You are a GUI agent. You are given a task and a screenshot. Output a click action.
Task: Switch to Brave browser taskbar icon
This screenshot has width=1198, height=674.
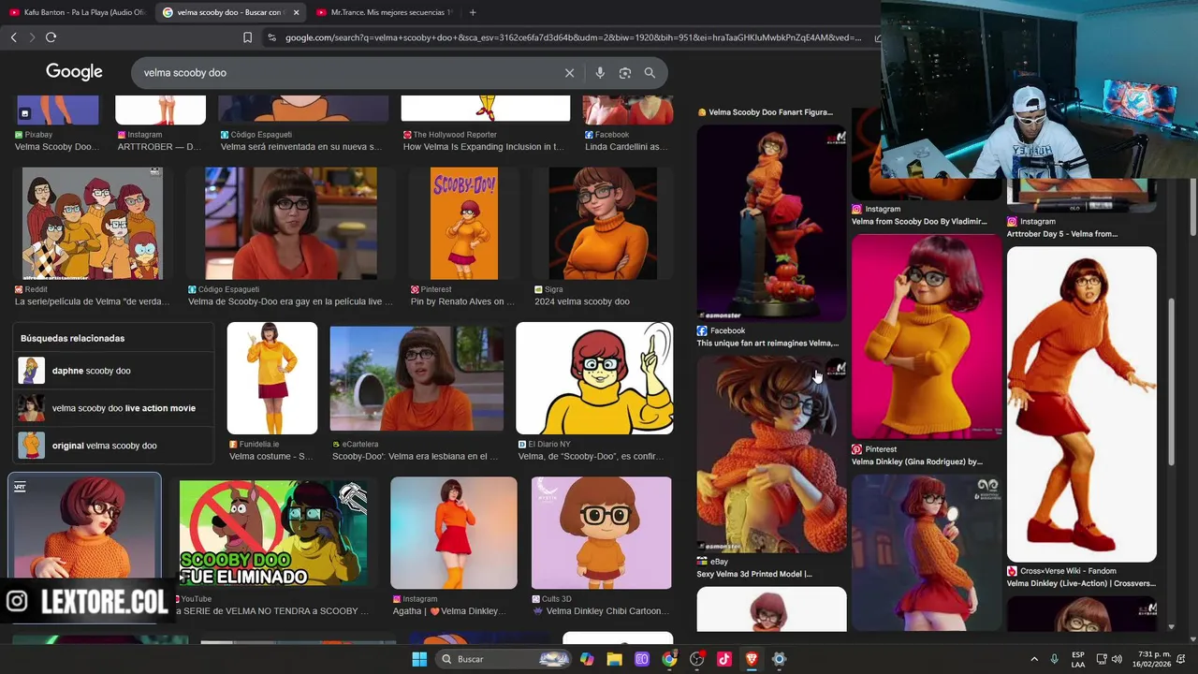(752, 659)
